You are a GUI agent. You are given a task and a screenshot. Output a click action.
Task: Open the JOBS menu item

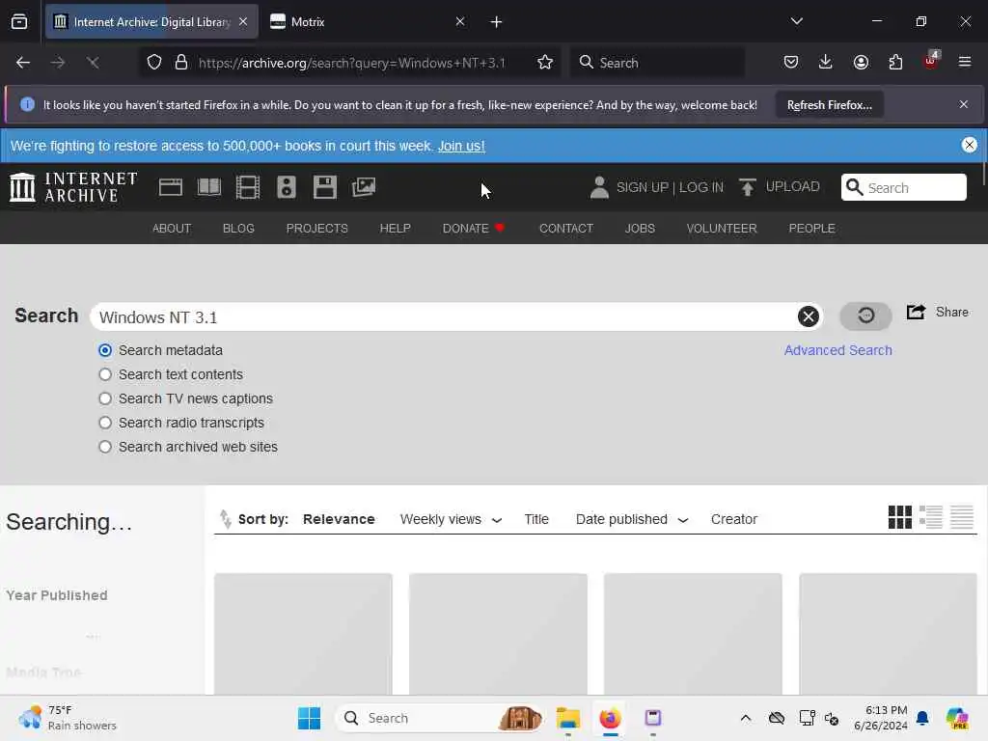coord(640,228)
